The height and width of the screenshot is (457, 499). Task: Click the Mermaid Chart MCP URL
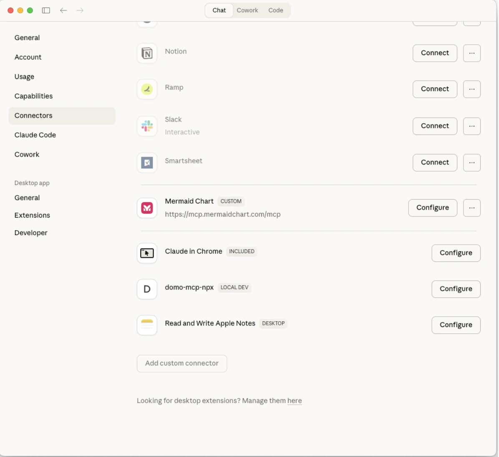click(222, 214)
